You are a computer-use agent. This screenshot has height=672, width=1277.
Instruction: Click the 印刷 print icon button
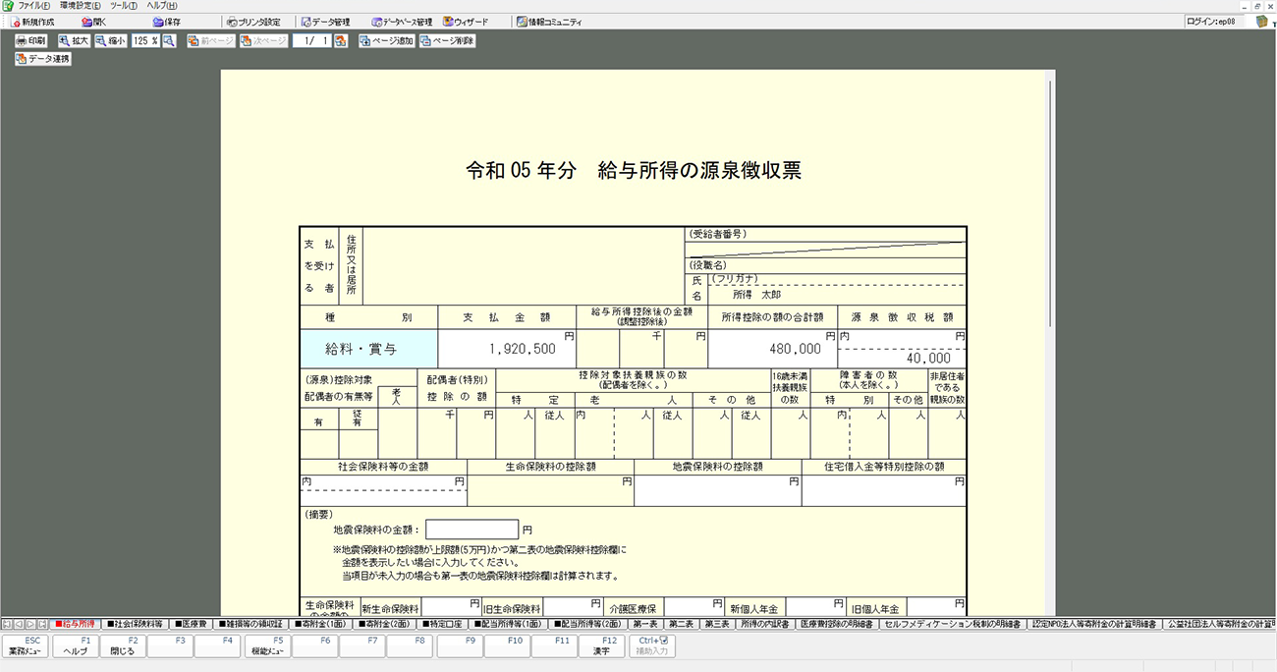coord(31,41)
